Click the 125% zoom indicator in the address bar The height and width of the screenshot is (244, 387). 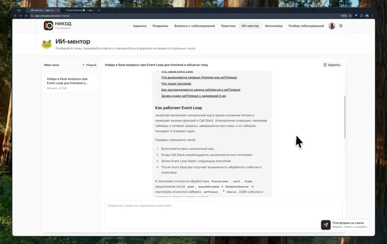(344, 16)
